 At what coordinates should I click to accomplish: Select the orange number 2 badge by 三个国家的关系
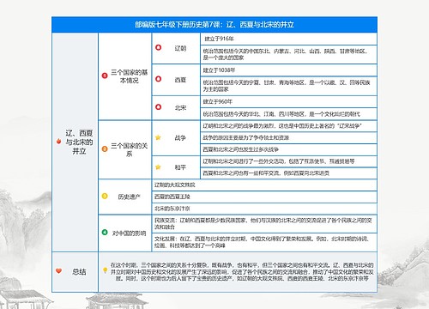coord(105,148)
